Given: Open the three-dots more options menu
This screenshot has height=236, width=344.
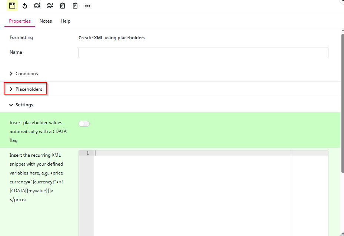Looking at the screenshot, I should pos(88,6).
